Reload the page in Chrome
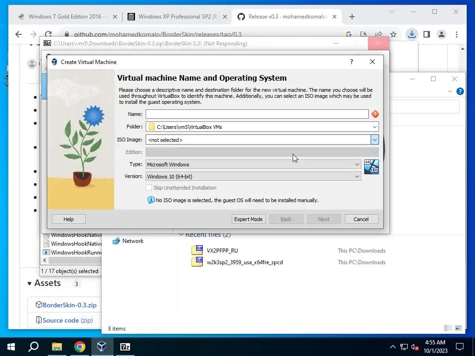Viewport: 475px width, 356px height. click(x=48, y=34)
